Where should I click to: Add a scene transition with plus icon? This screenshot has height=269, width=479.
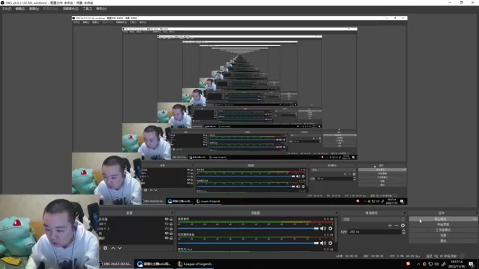click(x=390, y=225)
